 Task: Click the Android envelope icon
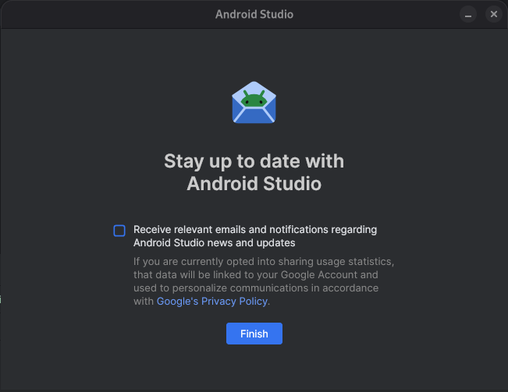[254, 103]
